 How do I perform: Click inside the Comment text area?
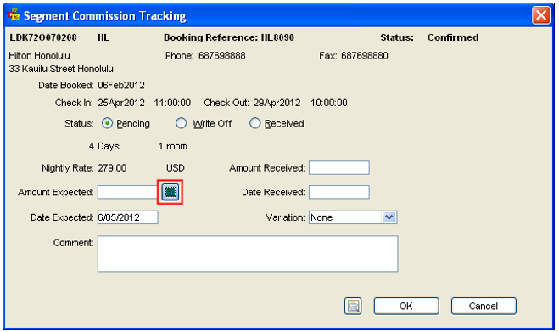[x=248, y=254]
